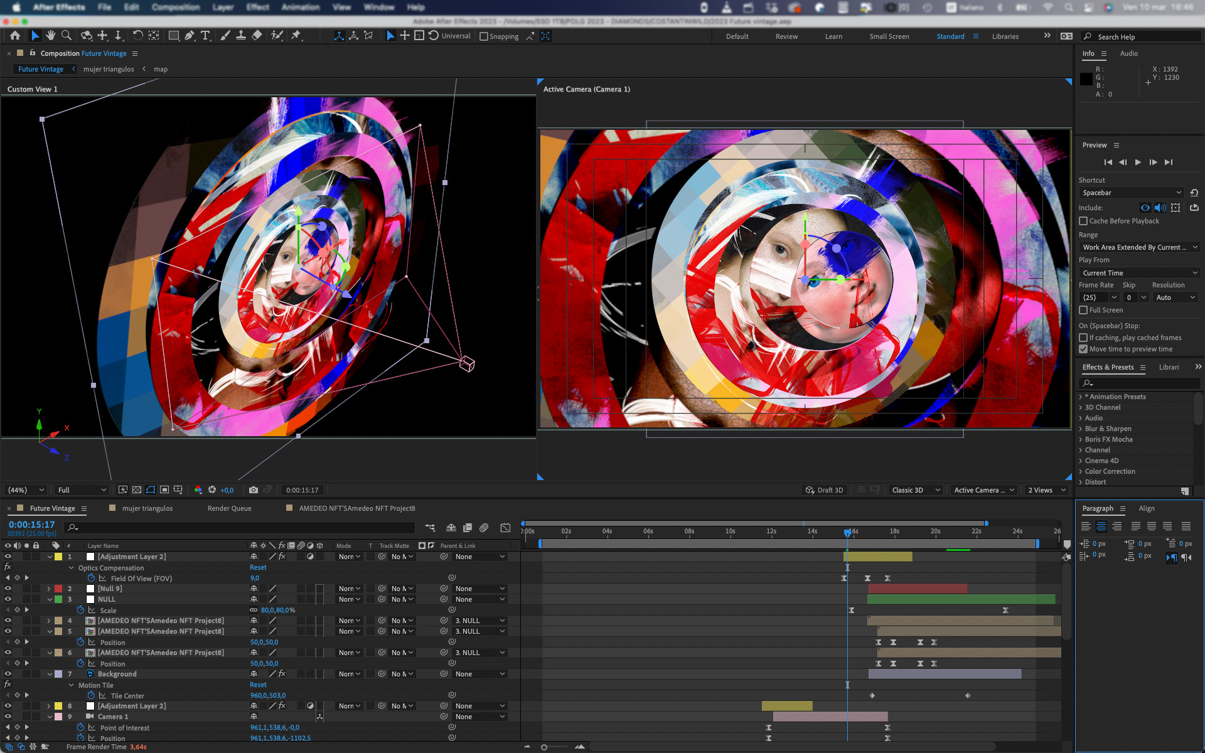Viewport: 1205px width, 753px height.
Task: Select the Rotation tool
Action: pos(137,36)
